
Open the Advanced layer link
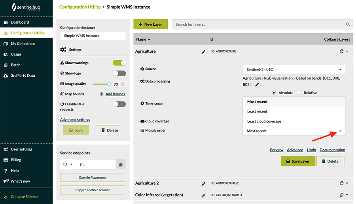coord(295,150)
